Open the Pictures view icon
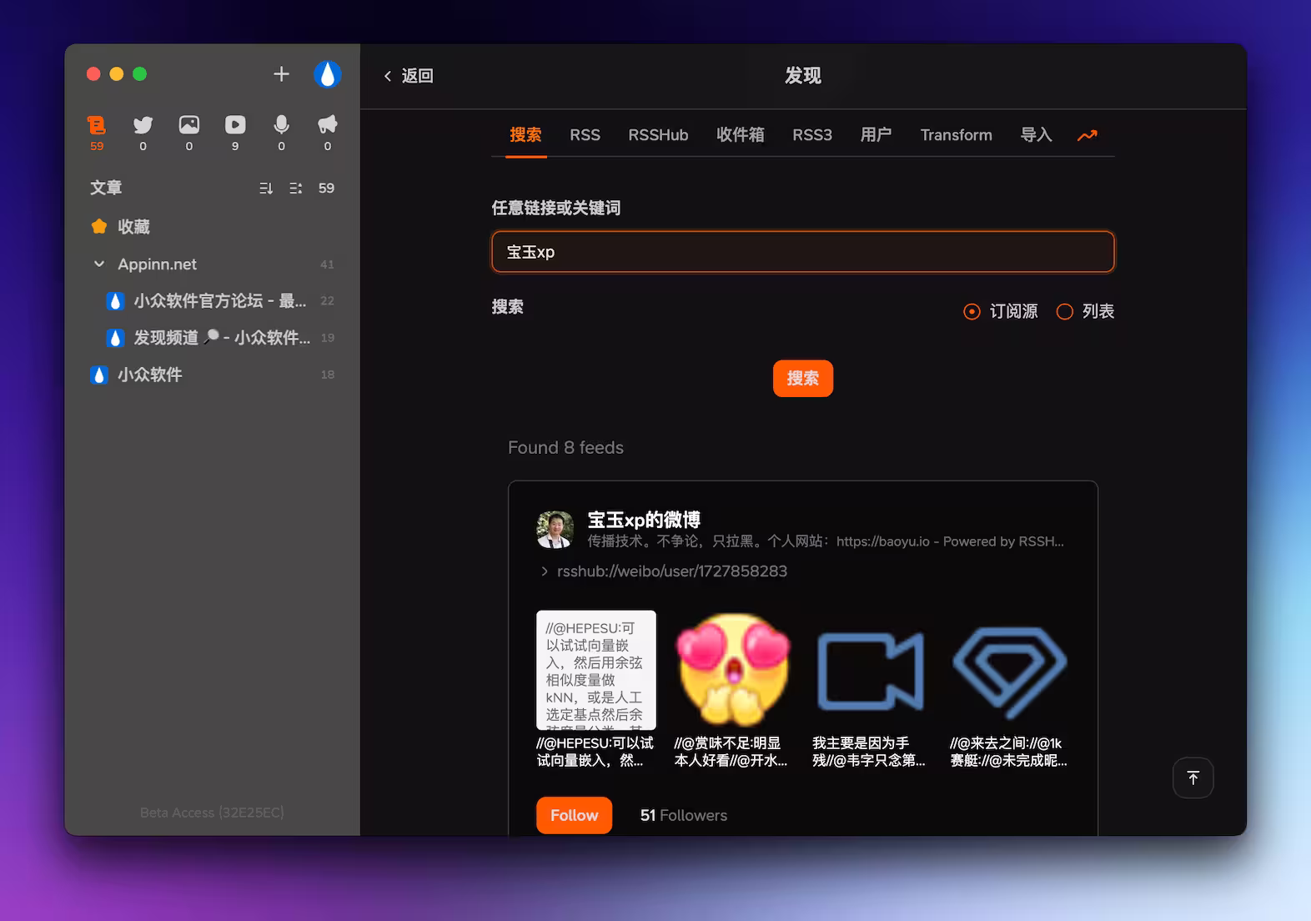 pyautogui.click(x=189, y=133)
